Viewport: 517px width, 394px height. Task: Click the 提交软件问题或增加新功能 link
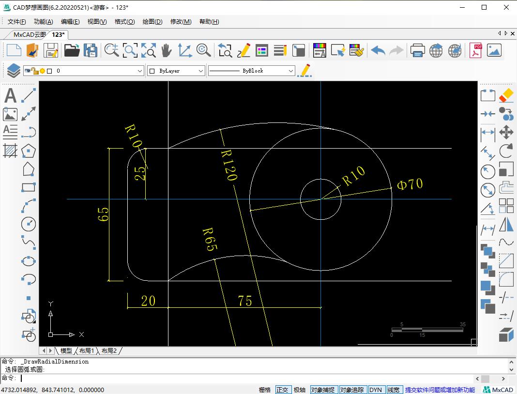point(440,390)
